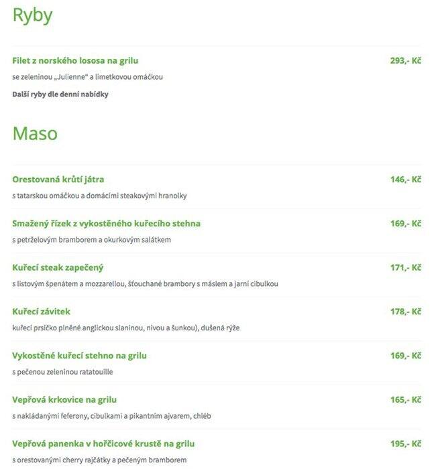432x469 pixels.
Task: Click the Maso section heading
Action: coord(35,133)
